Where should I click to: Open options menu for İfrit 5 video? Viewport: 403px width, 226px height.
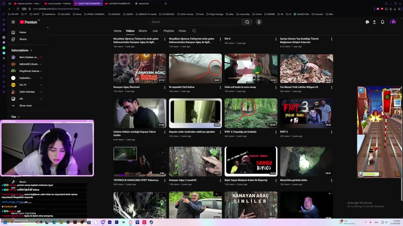coord(276,39)
